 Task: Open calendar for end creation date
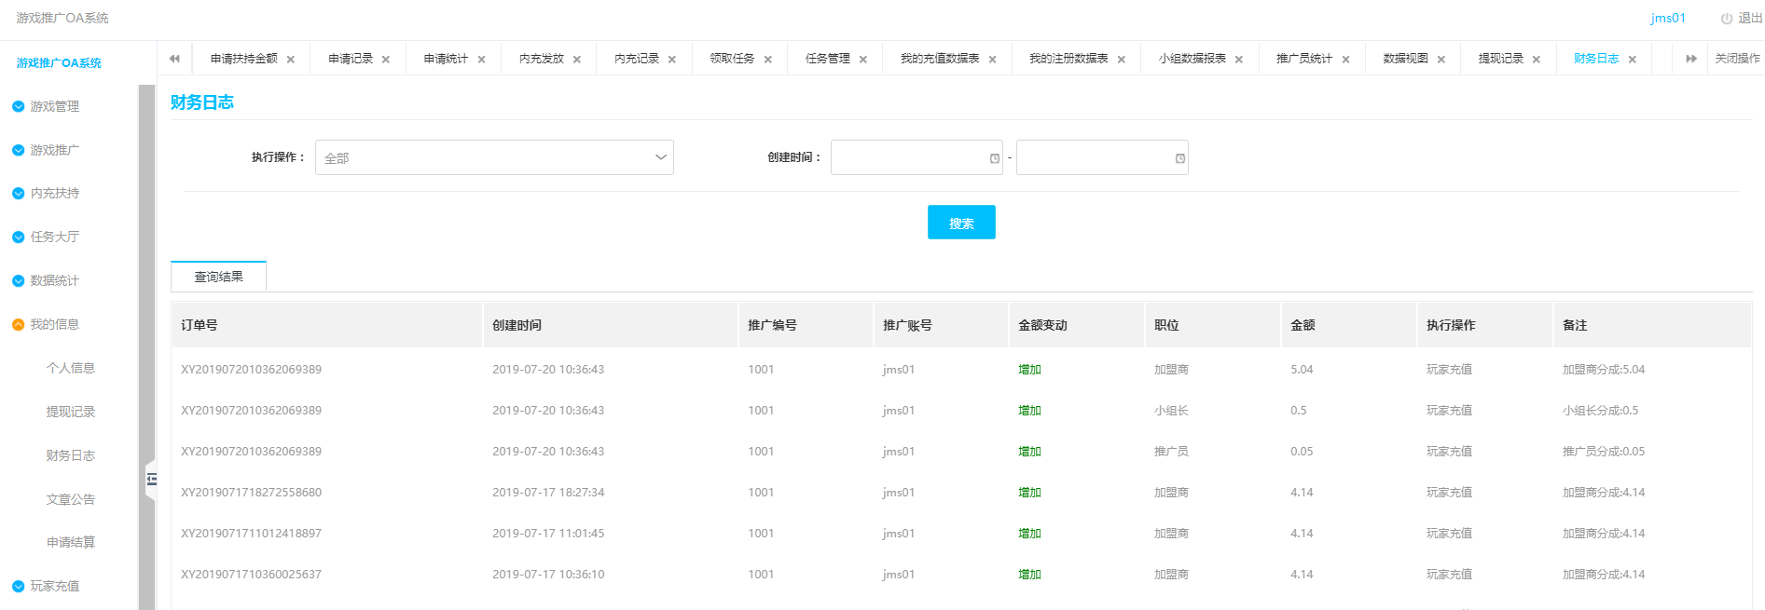click(x=1180, y=158)
